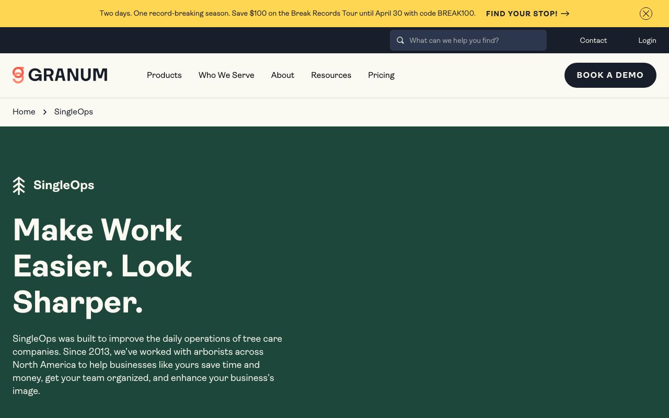
Task: Close the yellow promo banner
Action: point(646,14)
